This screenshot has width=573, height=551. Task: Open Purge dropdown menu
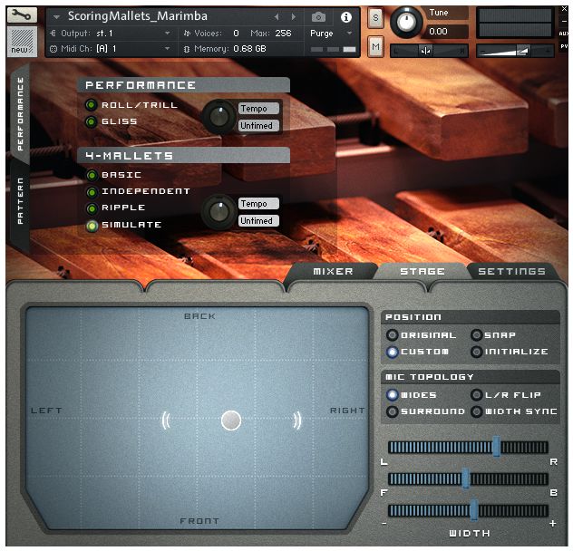(350, 34)
